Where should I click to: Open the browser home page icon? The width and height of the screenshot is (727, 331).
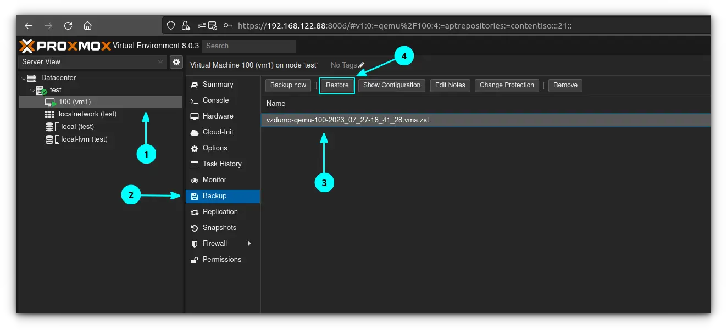click(87, 26)
